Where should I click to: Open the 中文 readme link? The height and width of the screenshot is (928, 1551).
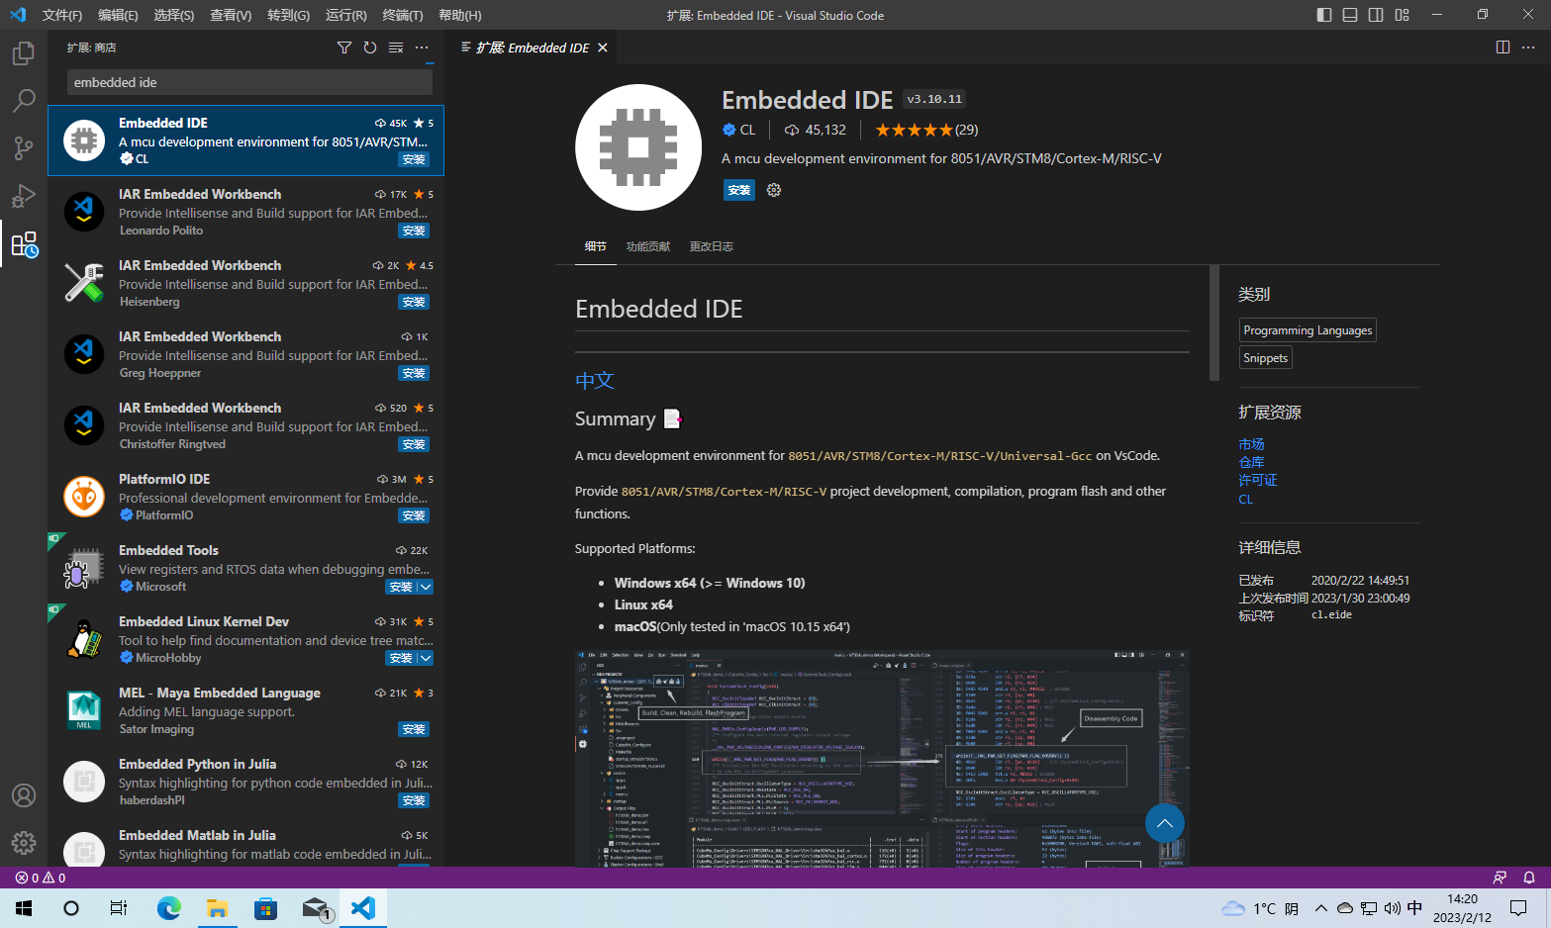point(595,381)
